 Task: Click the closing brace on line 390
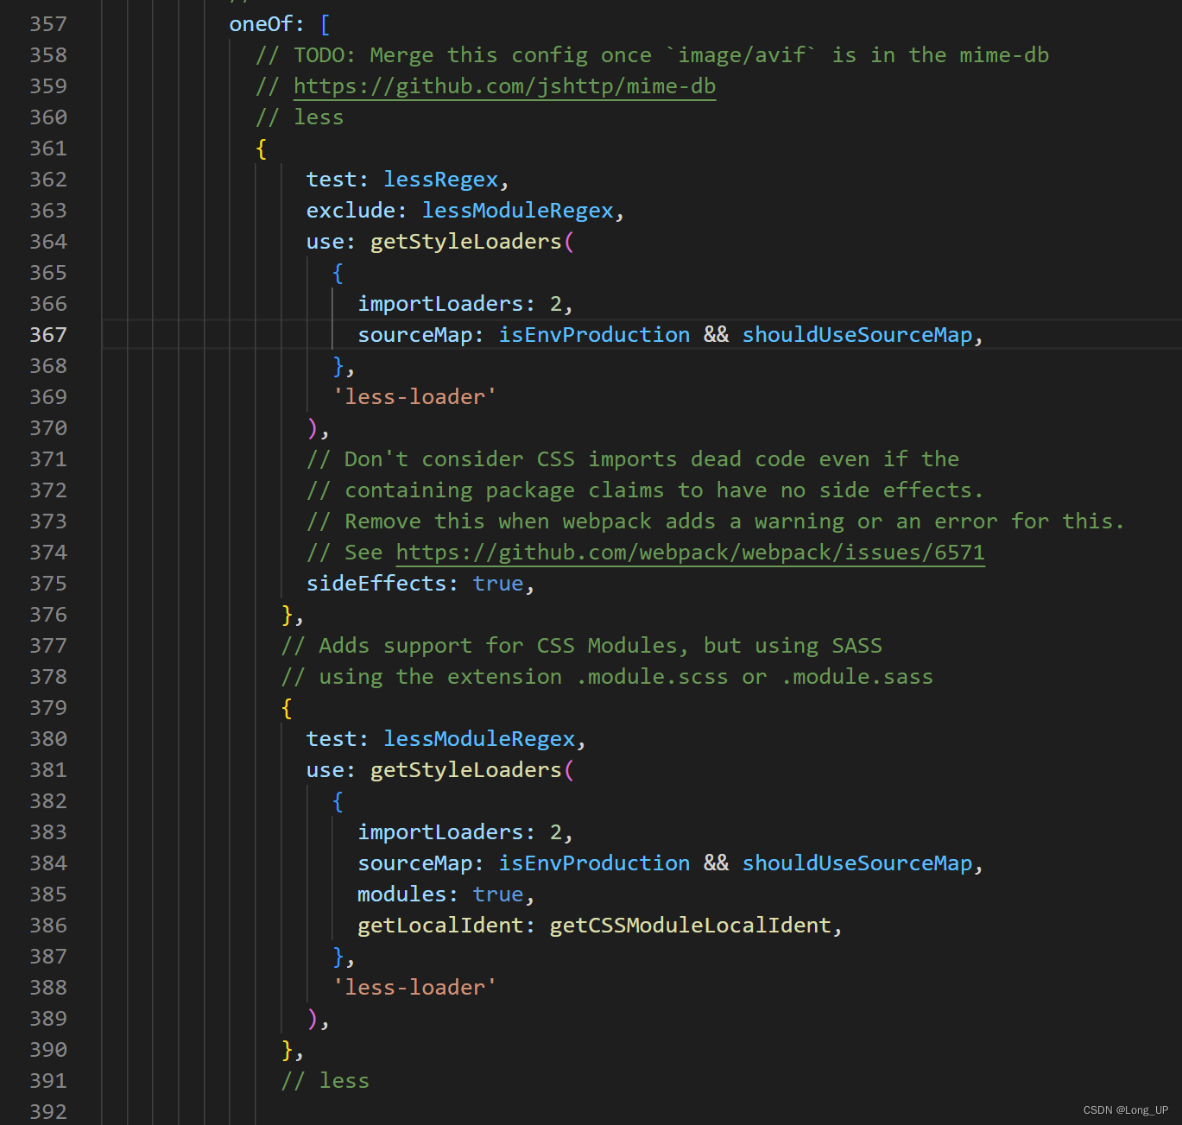(287, 1050)
